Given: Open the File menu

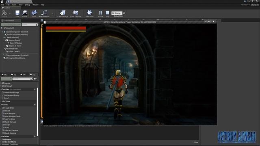Looking at the screenshot, I should coord(3,5).
